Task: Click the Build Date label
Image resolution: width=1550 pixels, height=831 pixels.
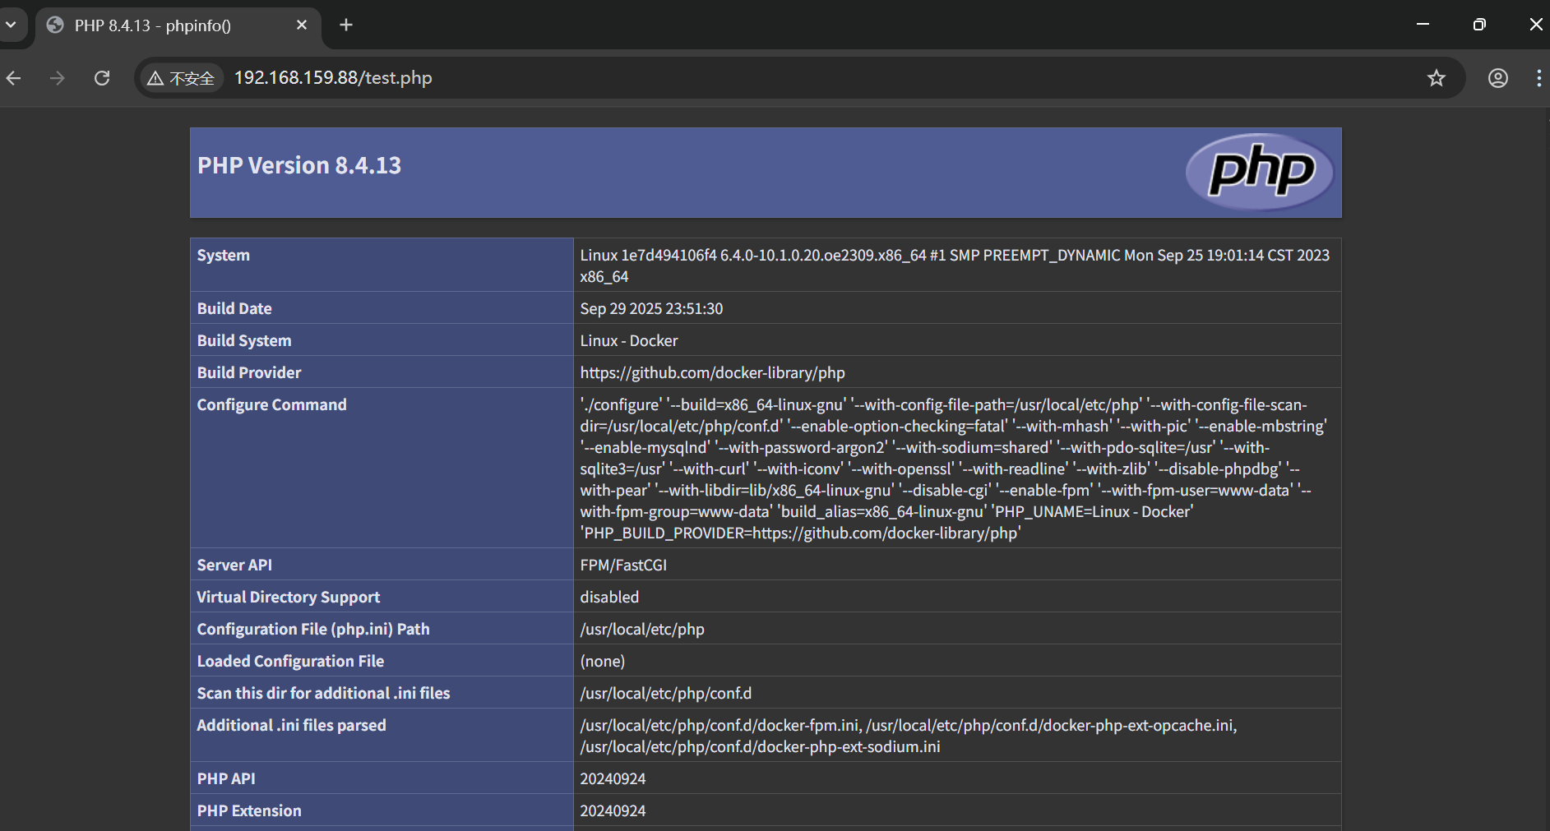Action: (234, 309)
